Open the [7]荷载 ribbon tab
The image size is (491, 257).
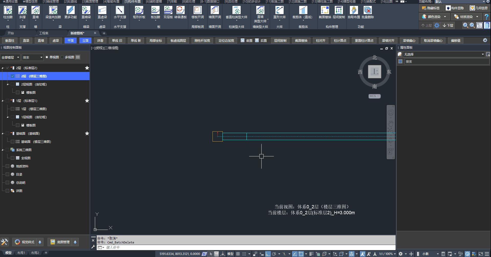tap(172, 2)
